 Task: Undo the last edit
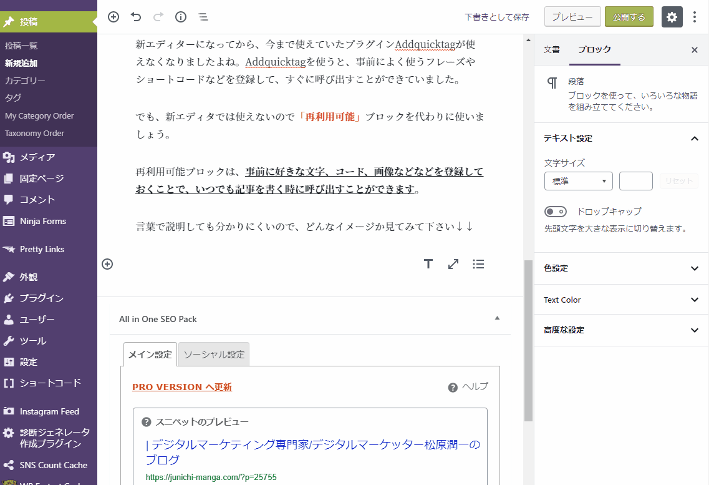tap(136, 17)
